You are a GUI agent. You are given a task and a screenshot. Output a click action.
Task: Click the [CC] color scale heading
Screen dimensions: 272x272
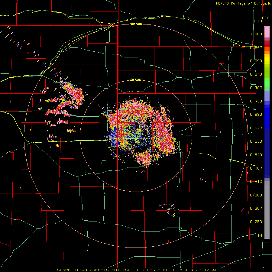pyautogui.click(x=258, y=21)
